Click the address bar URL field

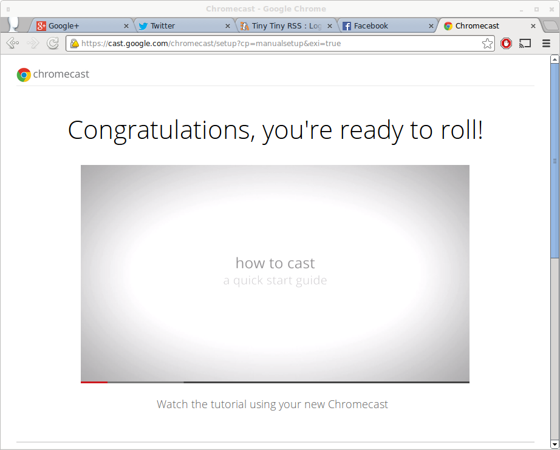tap(281, 44)
